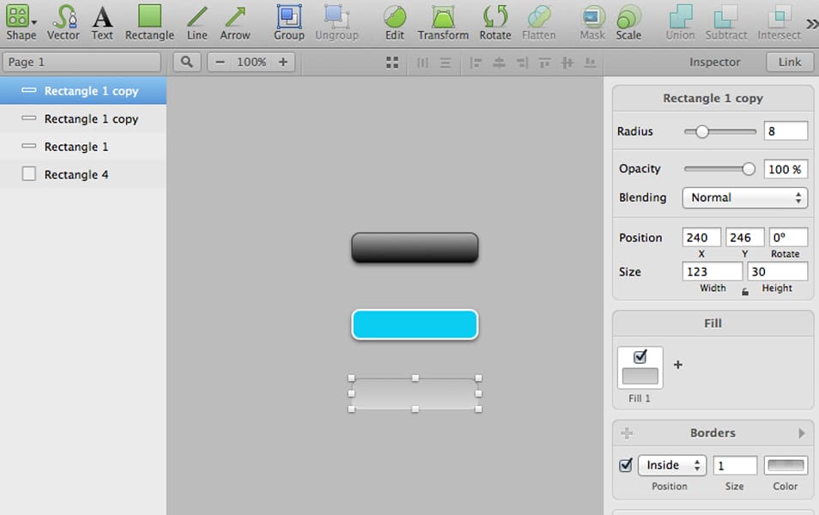Select the Arrow drawing tool
The height and width of the screenshot is (515, 819).
[234, 21]
